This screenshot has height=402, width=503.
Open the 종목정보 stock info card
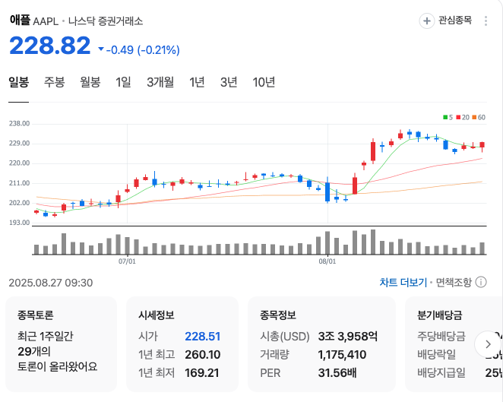coord(321,344)
